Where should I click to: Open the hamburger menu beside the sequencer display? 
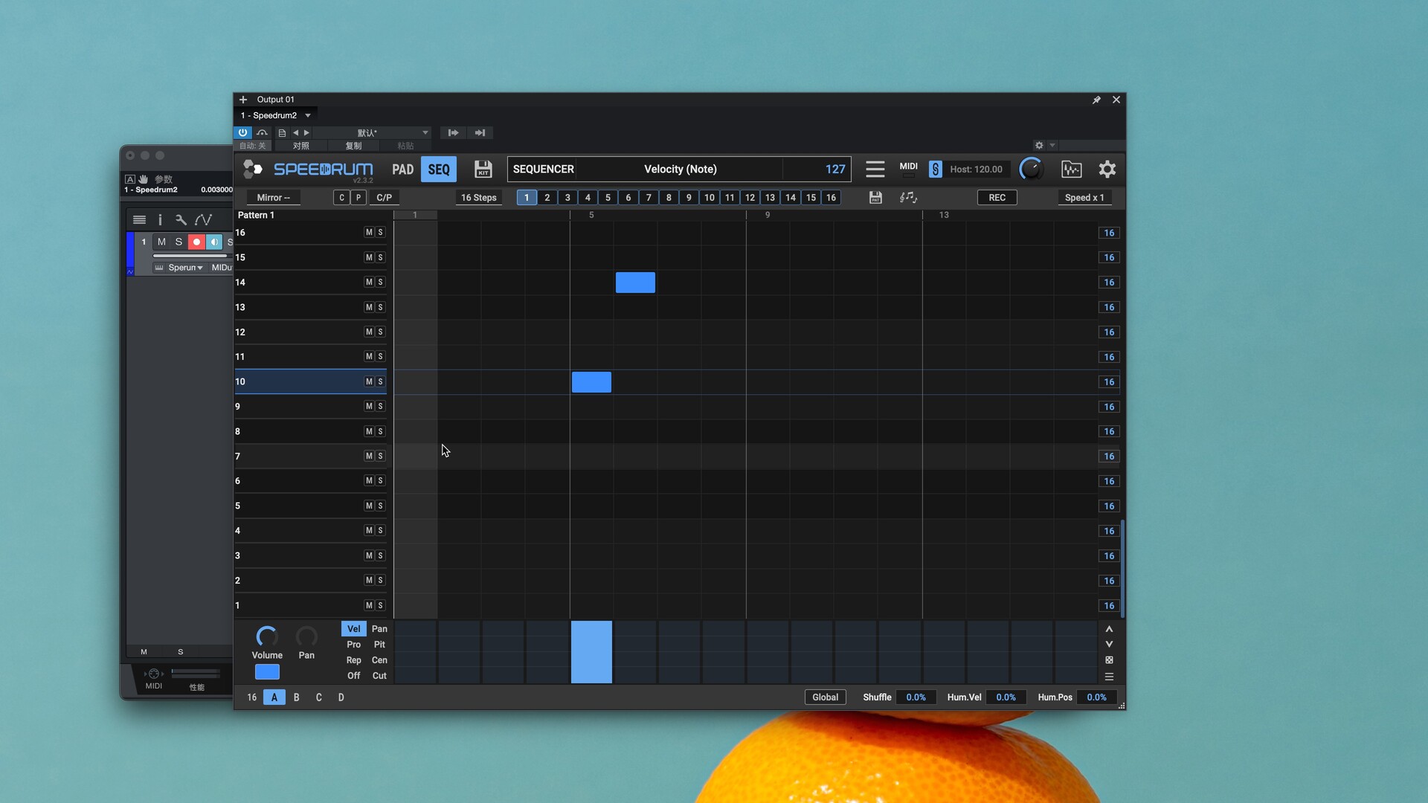pos(875,170)
